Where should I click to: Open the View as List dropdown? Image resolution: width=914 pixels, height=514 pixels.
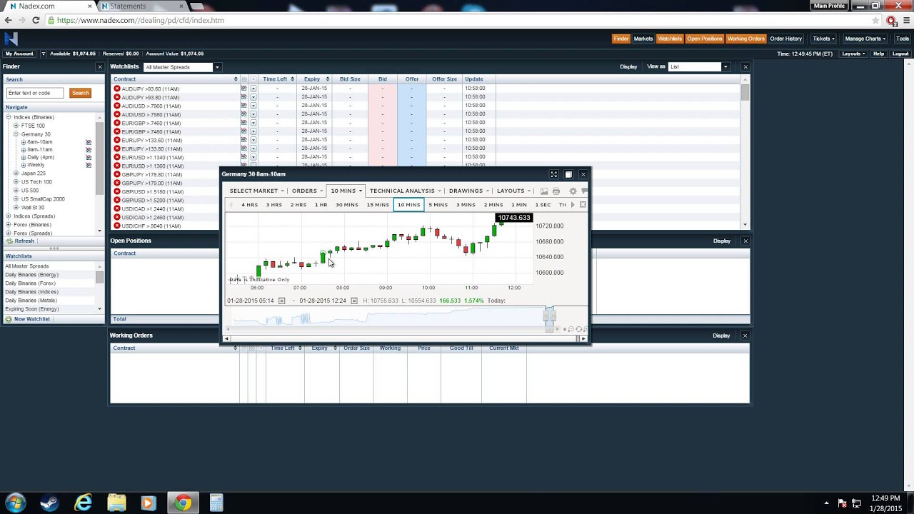(x=698, y=66)
